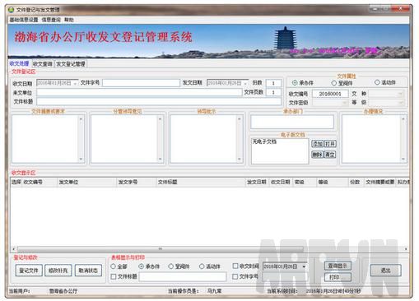Expand the 等级 combo box
This screenshot has width=419, height=301.
[x=400, y=103]
